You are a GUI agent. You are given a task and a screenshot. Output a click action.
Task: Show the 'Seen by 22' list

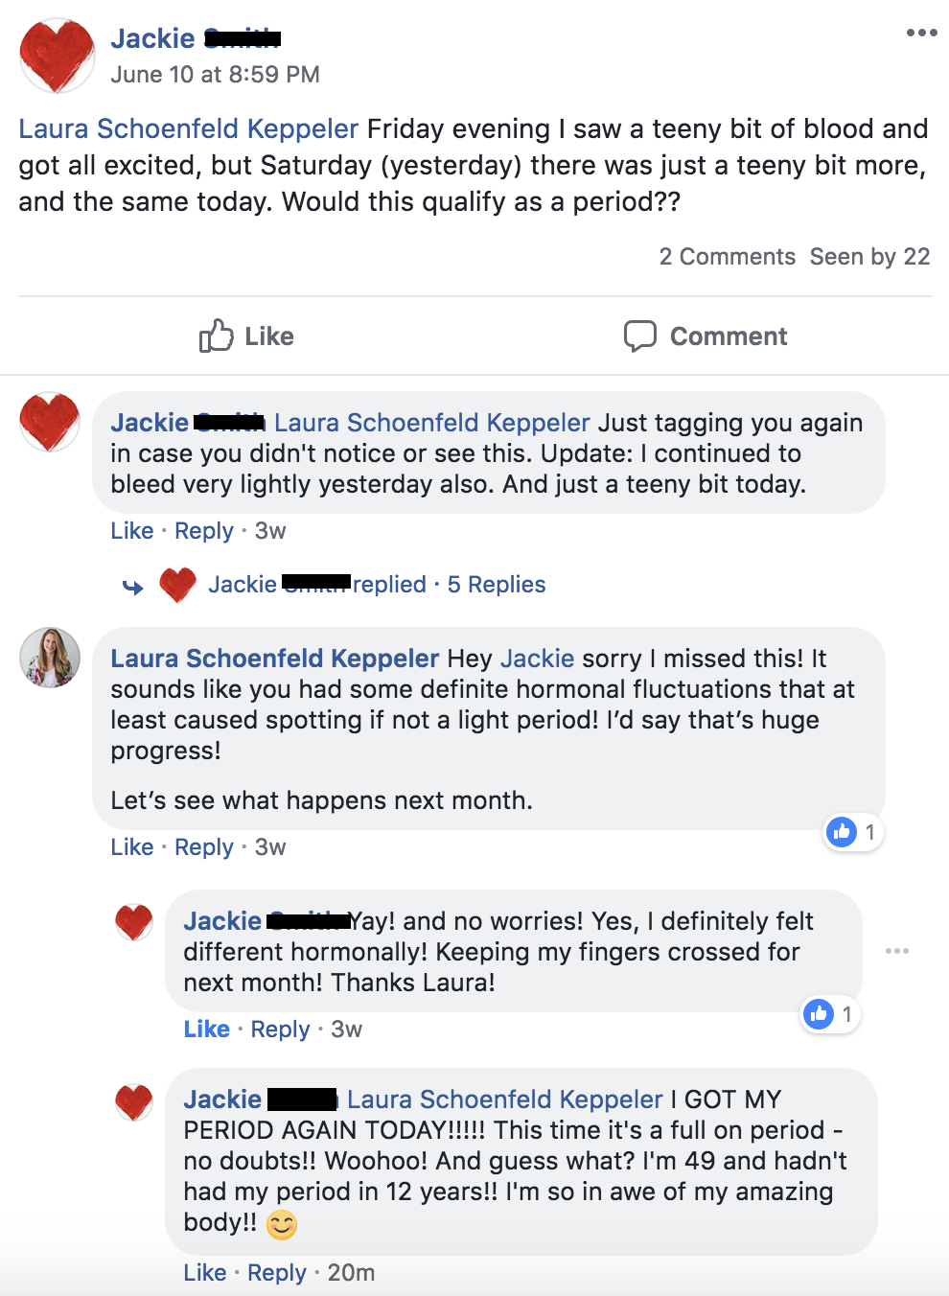pyautogui.click(x=869, y=257)
